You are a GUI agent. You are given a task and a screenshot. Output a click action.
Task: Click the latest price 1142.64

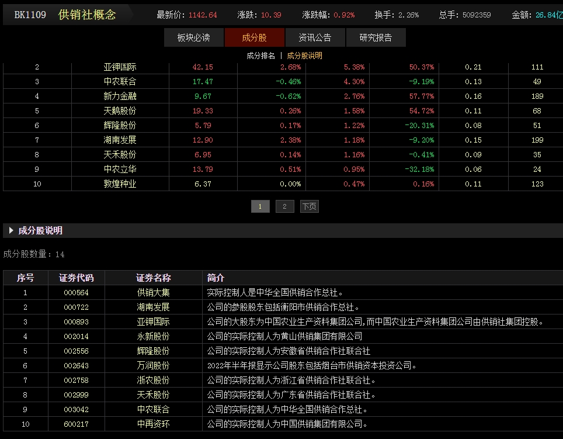click(203, 15)
